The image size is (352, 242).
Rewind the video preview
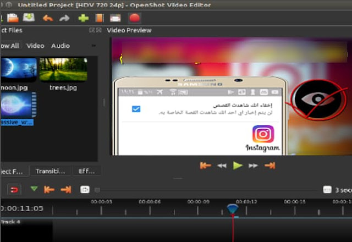[222, 166]
